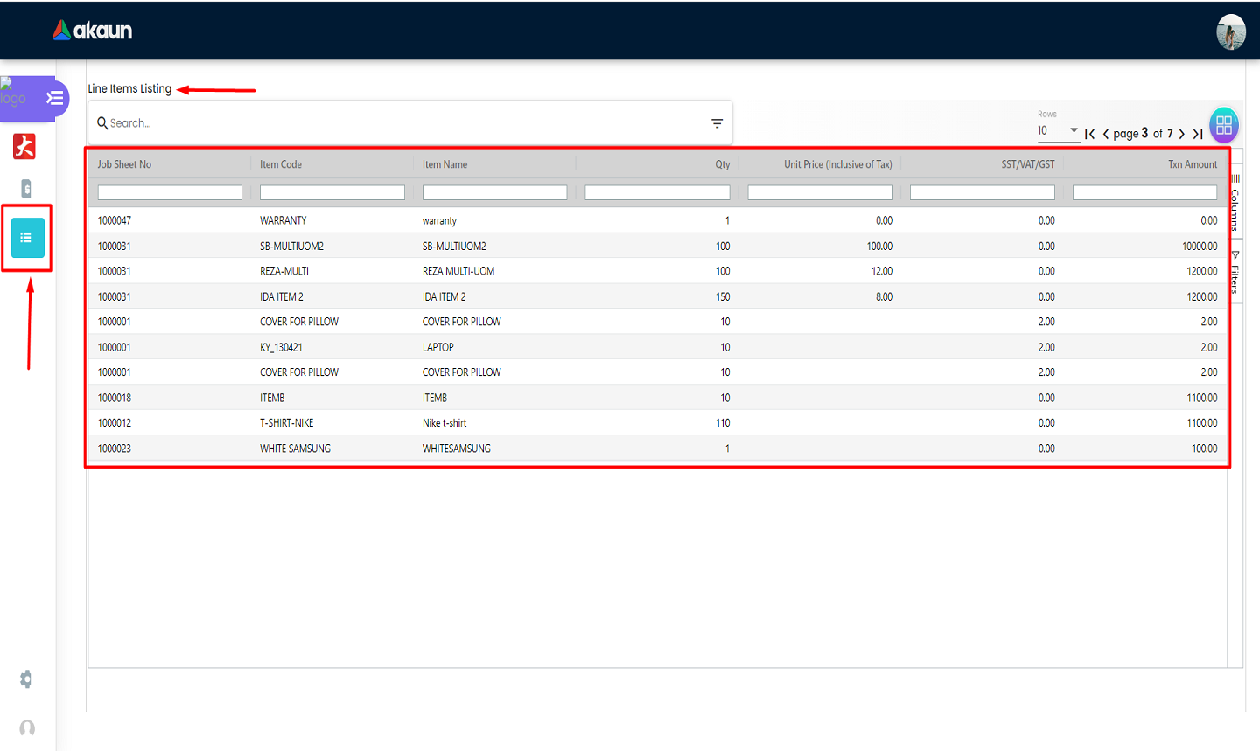Select job sheet number 1000047
Image resolution: width=1260 pixels, height=751 pixels.
click(x=115, y=221)
